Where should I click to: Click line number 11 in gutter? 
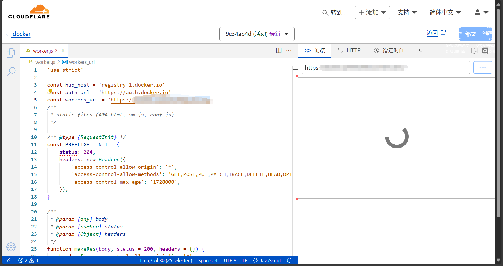pyautogui.click(x=34, y=145)
